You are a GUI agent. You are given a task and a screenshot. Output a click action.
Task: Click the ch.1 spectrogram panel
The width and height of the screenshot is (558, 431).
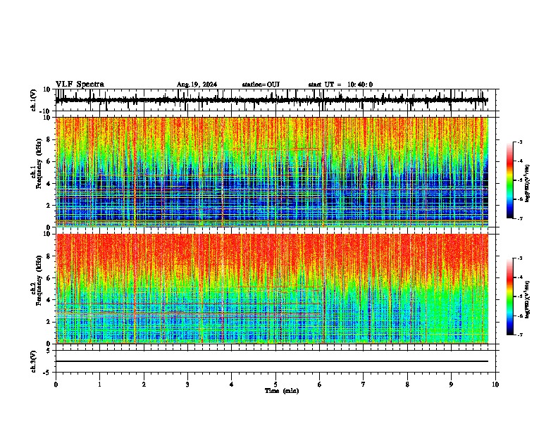271,172
